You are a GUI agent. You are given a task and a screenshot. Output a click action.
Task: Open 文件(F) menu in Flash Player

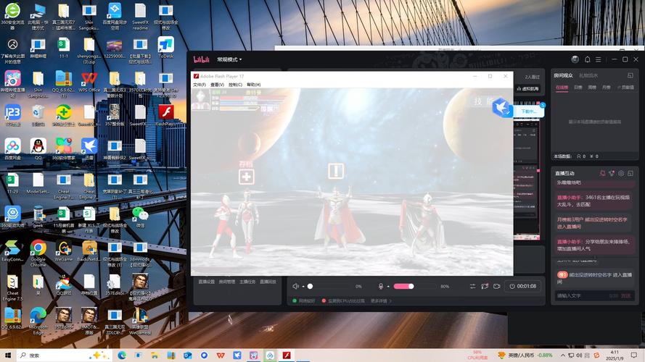tap(200, 85)
